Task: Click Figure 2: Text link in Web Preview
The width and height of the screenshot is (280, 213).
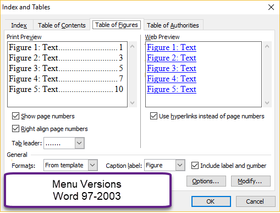Action: pyautogui.click(x=172, y=58)
